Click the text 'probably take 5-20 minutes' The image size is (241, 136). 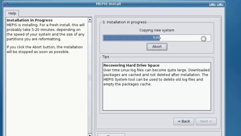tap(32, 29)
